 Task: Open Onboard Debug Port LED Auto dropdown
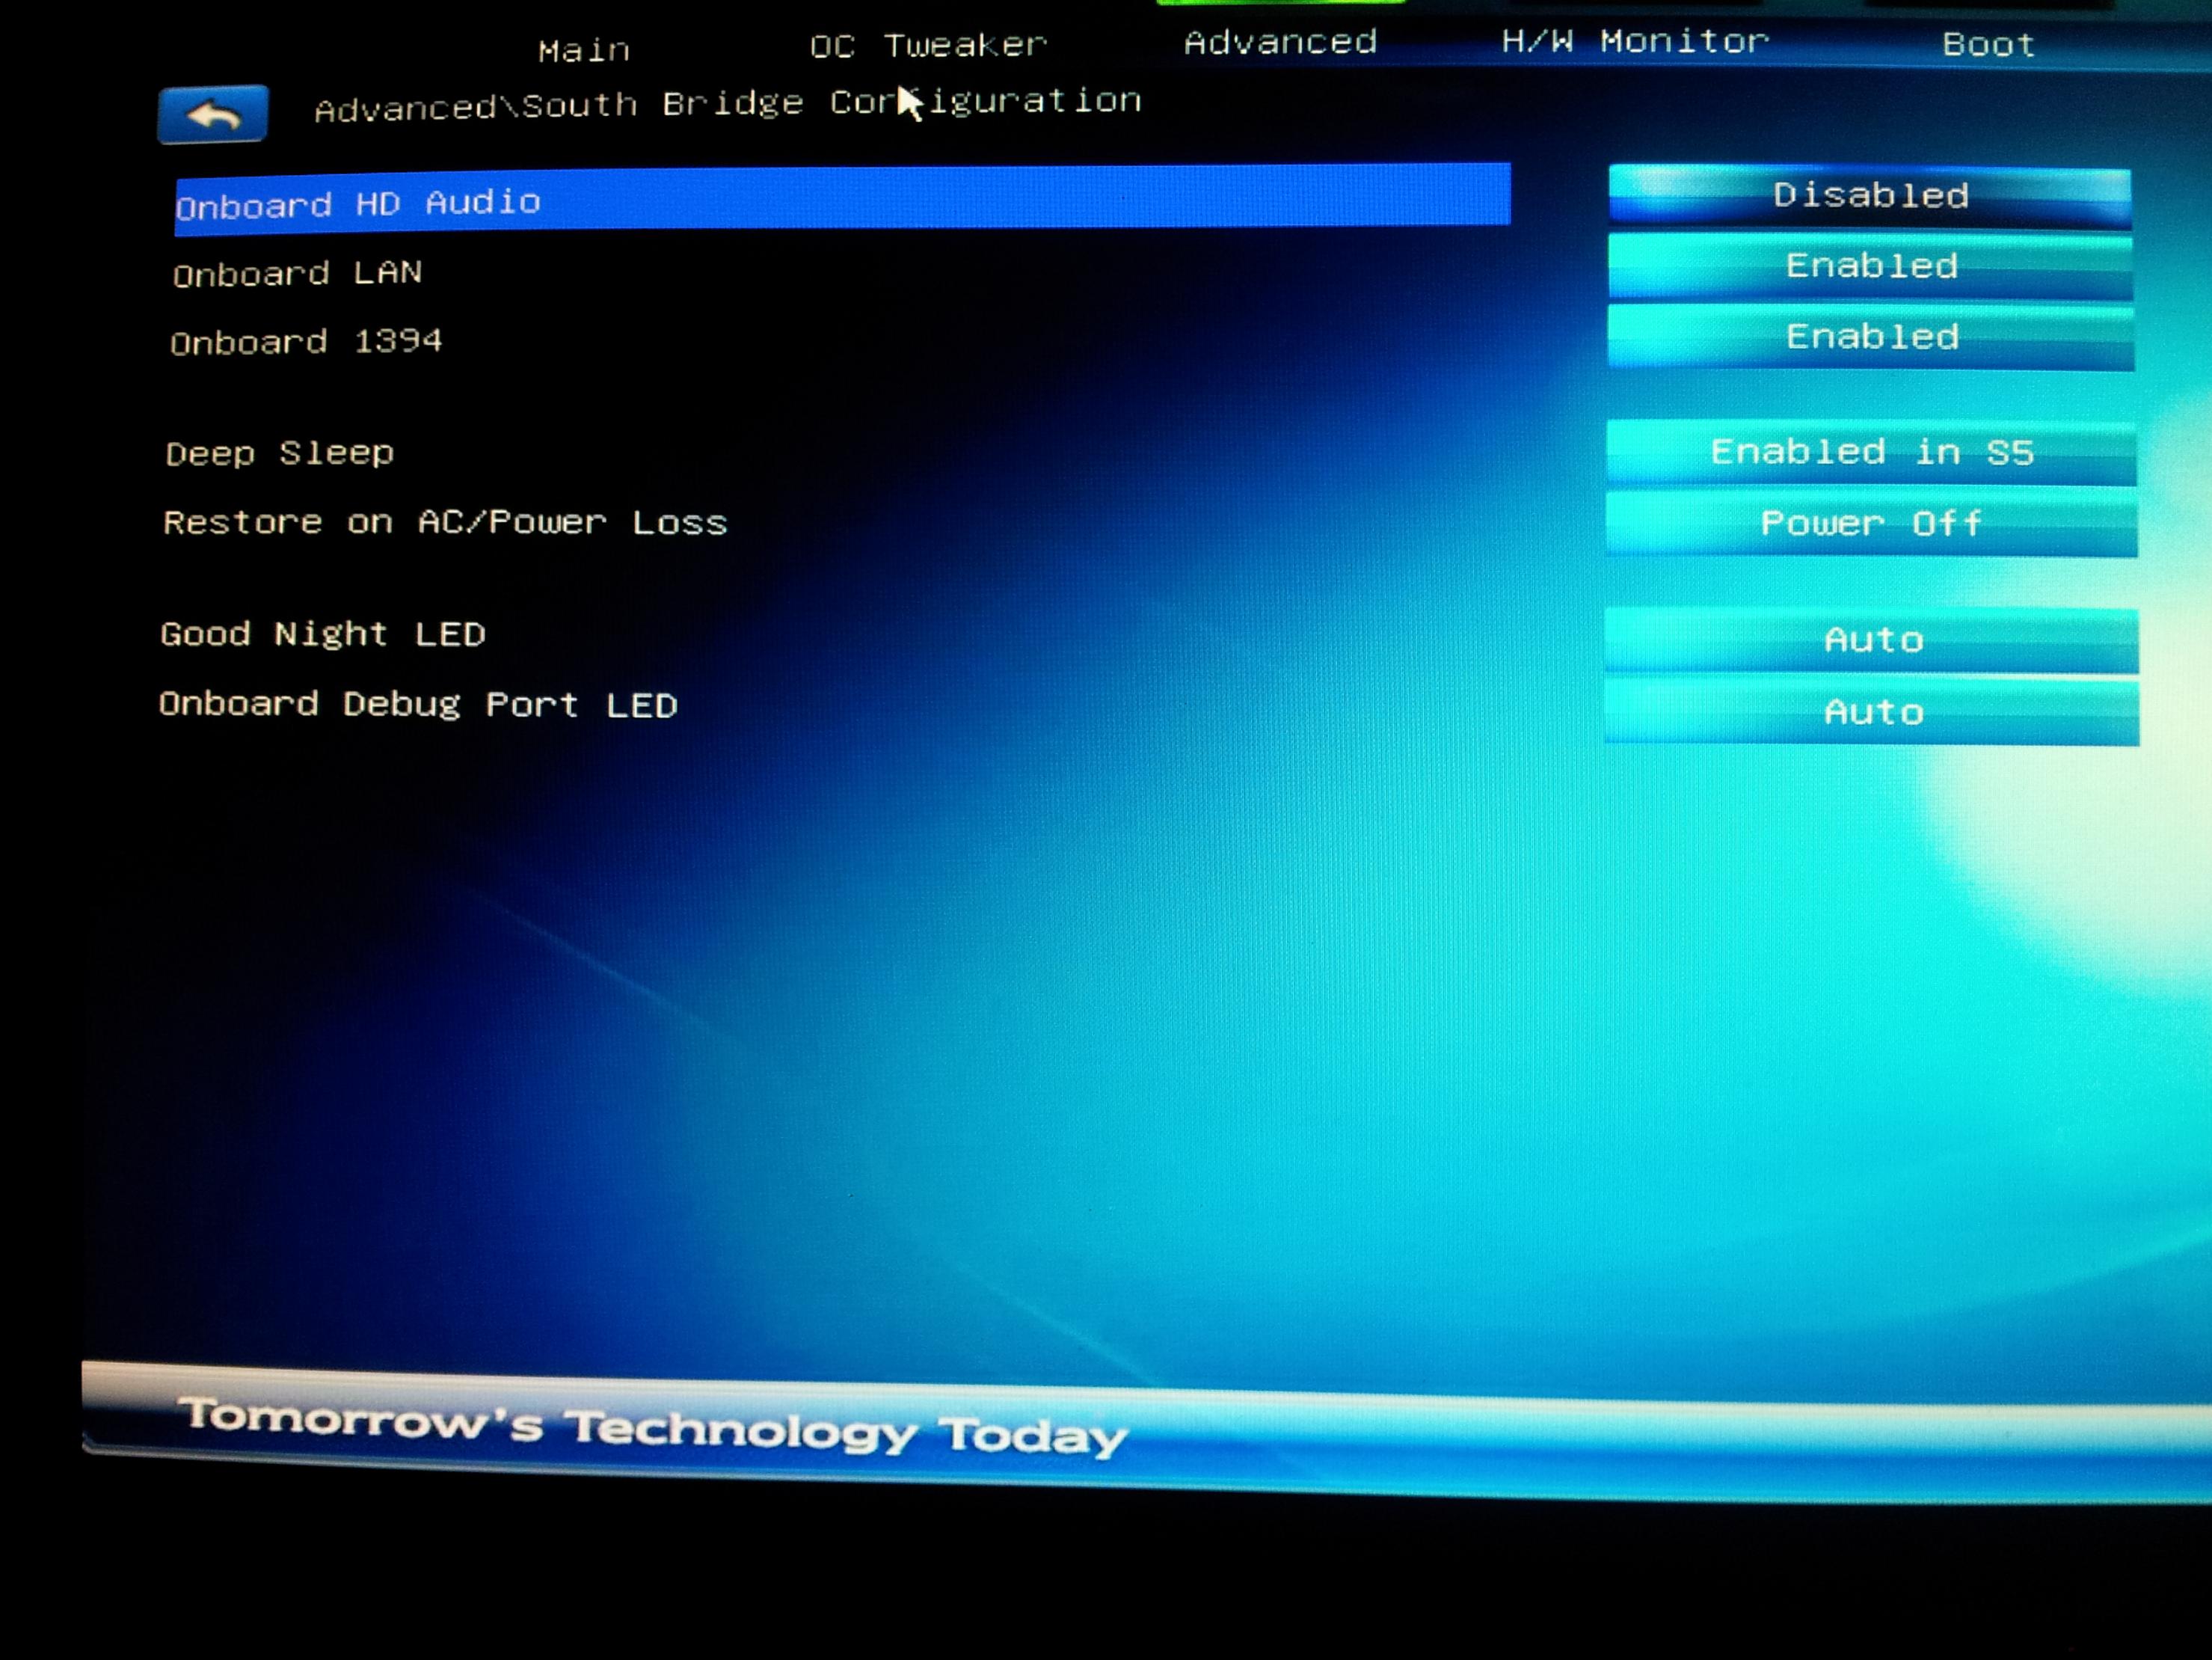[1872, 712]
